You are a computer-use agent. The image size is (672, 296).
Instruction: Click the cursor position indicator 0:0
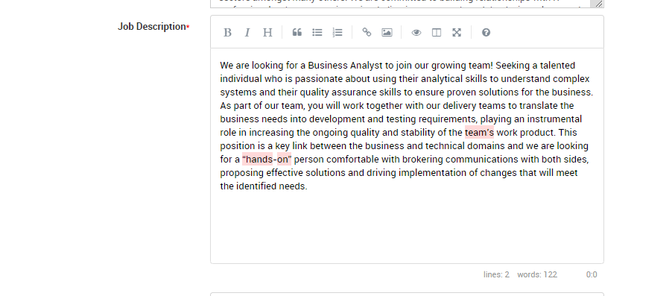pyautogui.click(x=592, y=274)
